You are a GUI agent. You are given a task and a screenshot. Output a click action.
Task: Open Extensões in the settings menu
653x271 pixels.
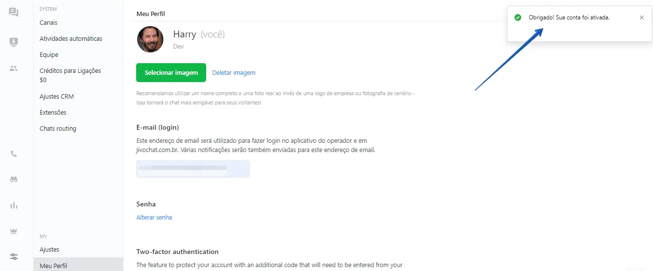(53, 112)
